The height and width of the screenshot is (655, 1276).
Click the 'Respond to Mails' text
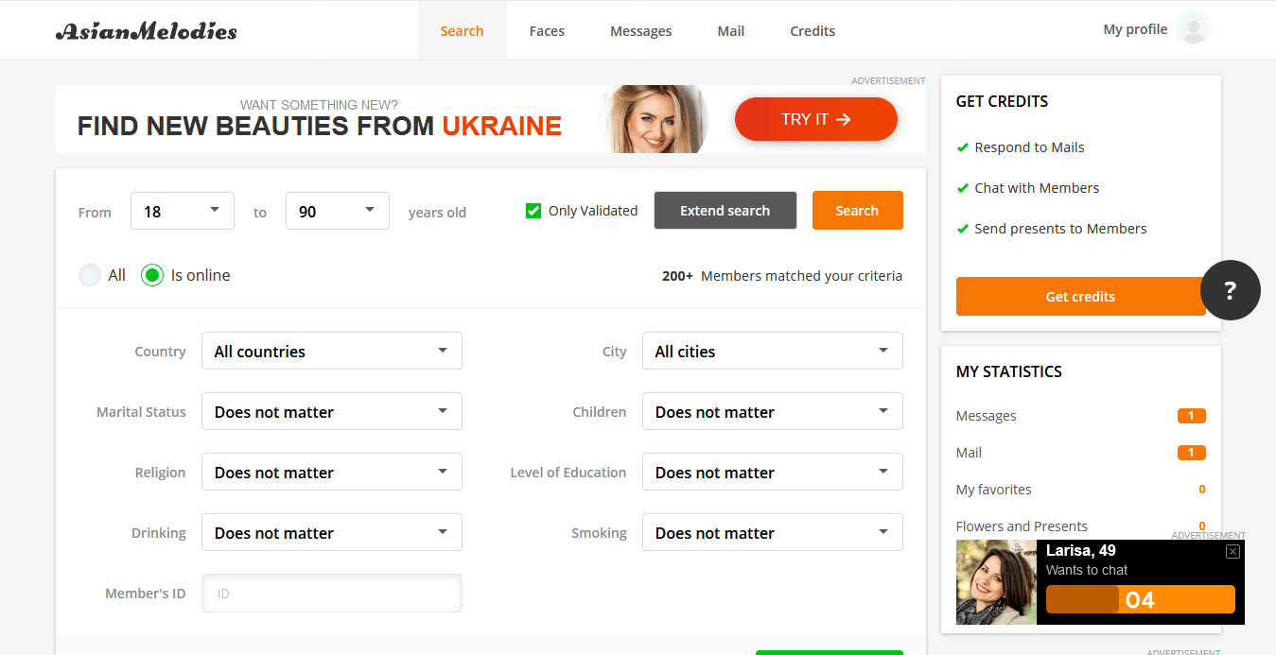pyautogui.click(x=1029, y=147)
